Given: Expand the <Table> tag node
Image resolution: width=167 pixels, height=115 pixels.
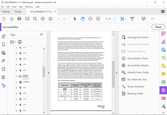Looking at the screenshot, I should click(16, 82).
